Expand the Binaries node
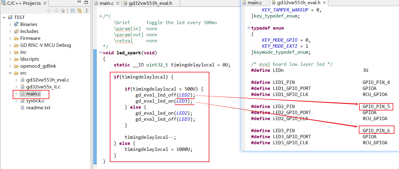Screen dimensions: 399x169 (x=10, y=24)
